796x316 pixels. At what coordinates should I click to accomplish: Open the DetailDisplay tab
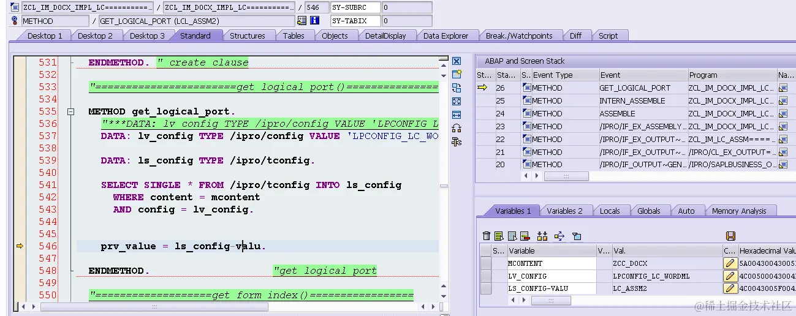[385, 36]
